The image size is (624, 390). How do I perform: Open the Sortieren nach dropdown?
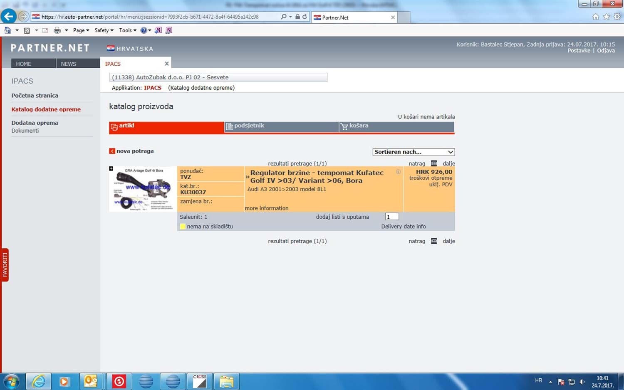coord(414,152)
